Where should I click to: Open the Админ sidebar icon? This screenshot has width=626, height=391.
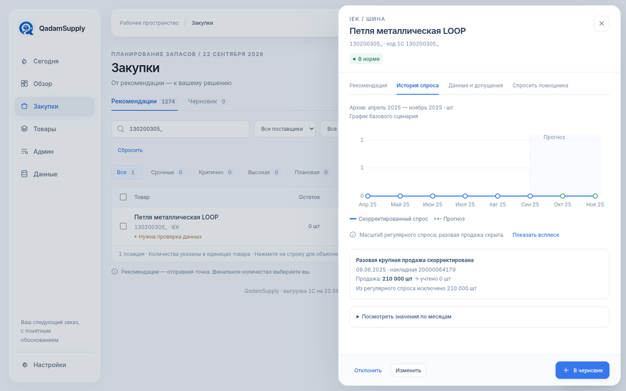(24, 152)
